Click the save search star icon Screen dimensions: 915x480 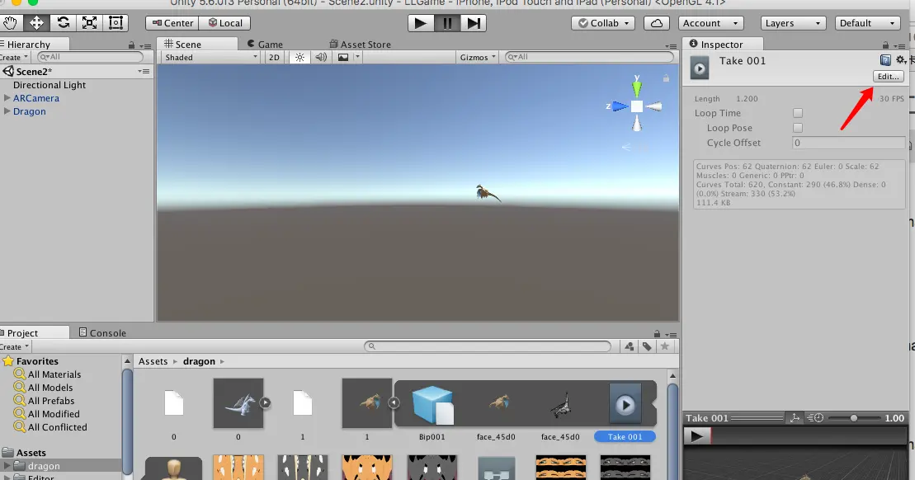(665, 346)
